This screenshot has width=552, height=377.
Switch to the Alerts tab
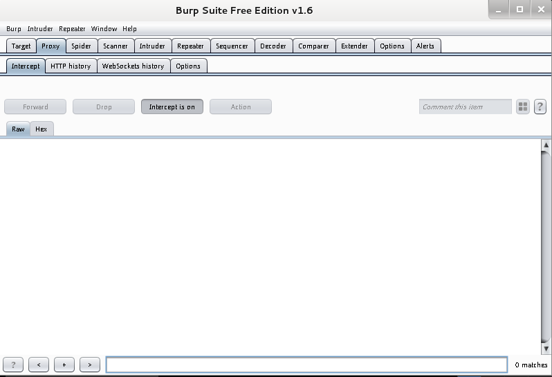click(x=425, y=46)
